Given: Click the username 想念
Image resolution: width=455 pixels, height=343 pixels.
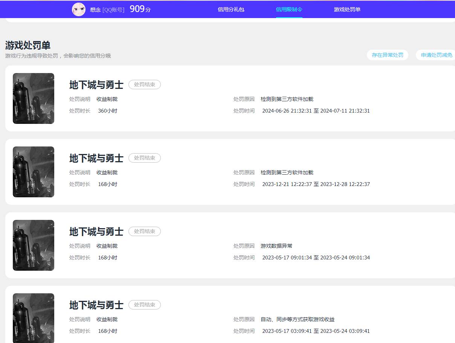Looking at the screenshot, I should tap(95, 10).
